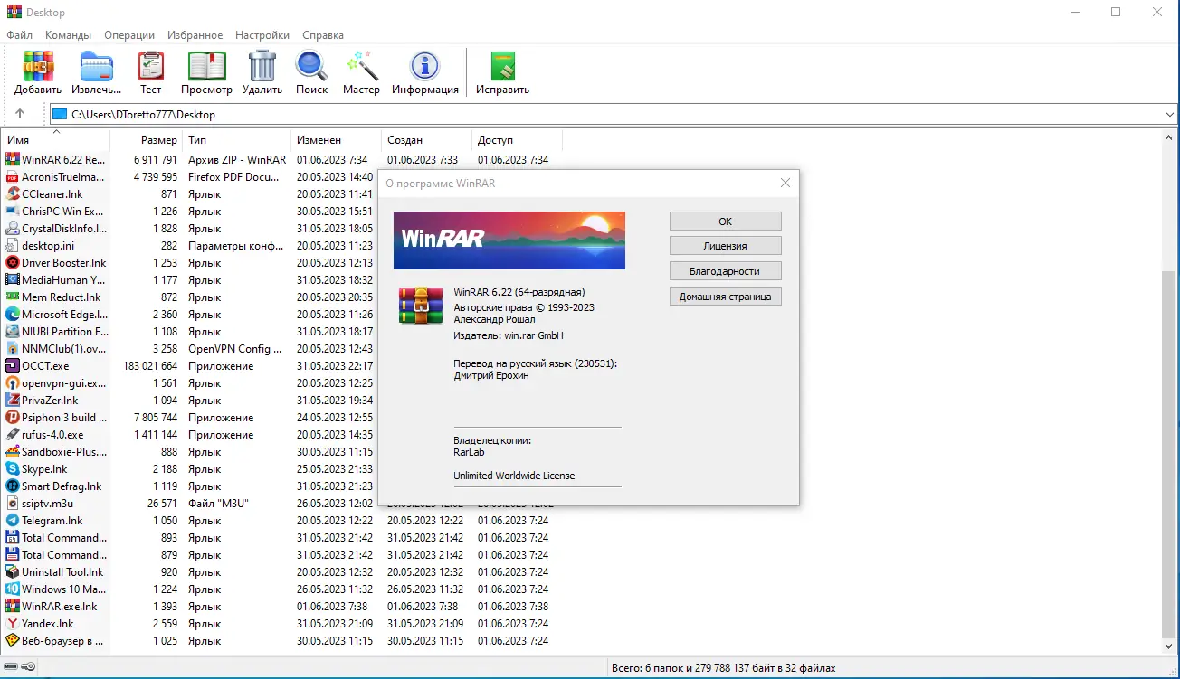Select the PrivaZer.lnk shortcut icon
1180x679 pixels.
tap(13, 401)
